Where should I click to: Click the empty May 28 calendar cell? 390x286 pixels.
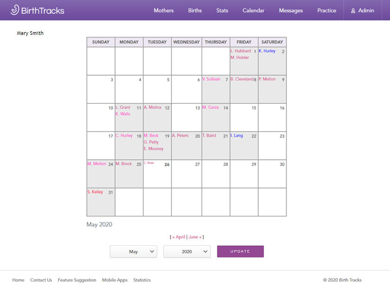click(x=216, y=175)
